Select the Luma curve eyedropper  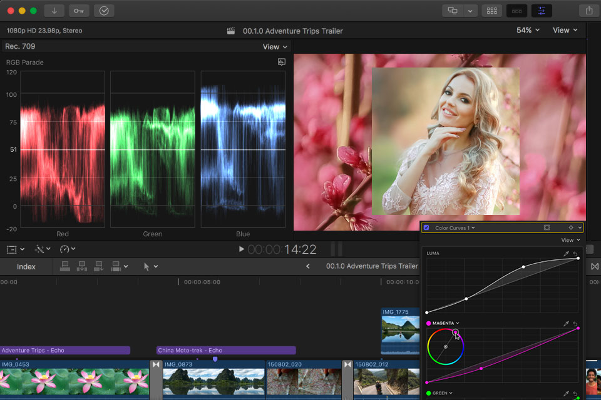pos(566,254)
